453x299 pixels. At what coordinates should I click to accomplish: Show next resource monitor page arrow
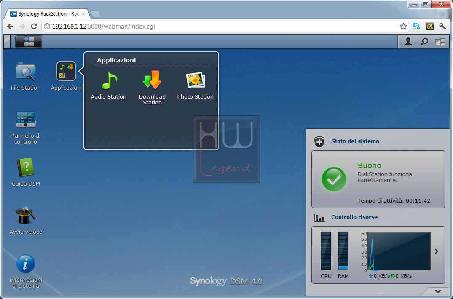pyautogui.click(x=437, y=251)
